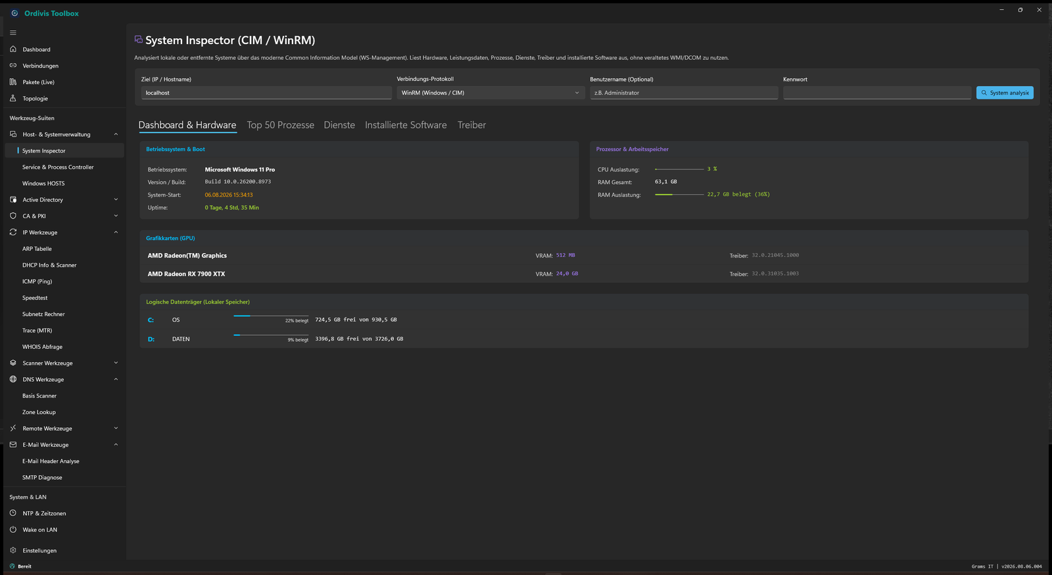Click the CA & PKI shield icon
Screen dimensions: 1052x575
point(13,216)
